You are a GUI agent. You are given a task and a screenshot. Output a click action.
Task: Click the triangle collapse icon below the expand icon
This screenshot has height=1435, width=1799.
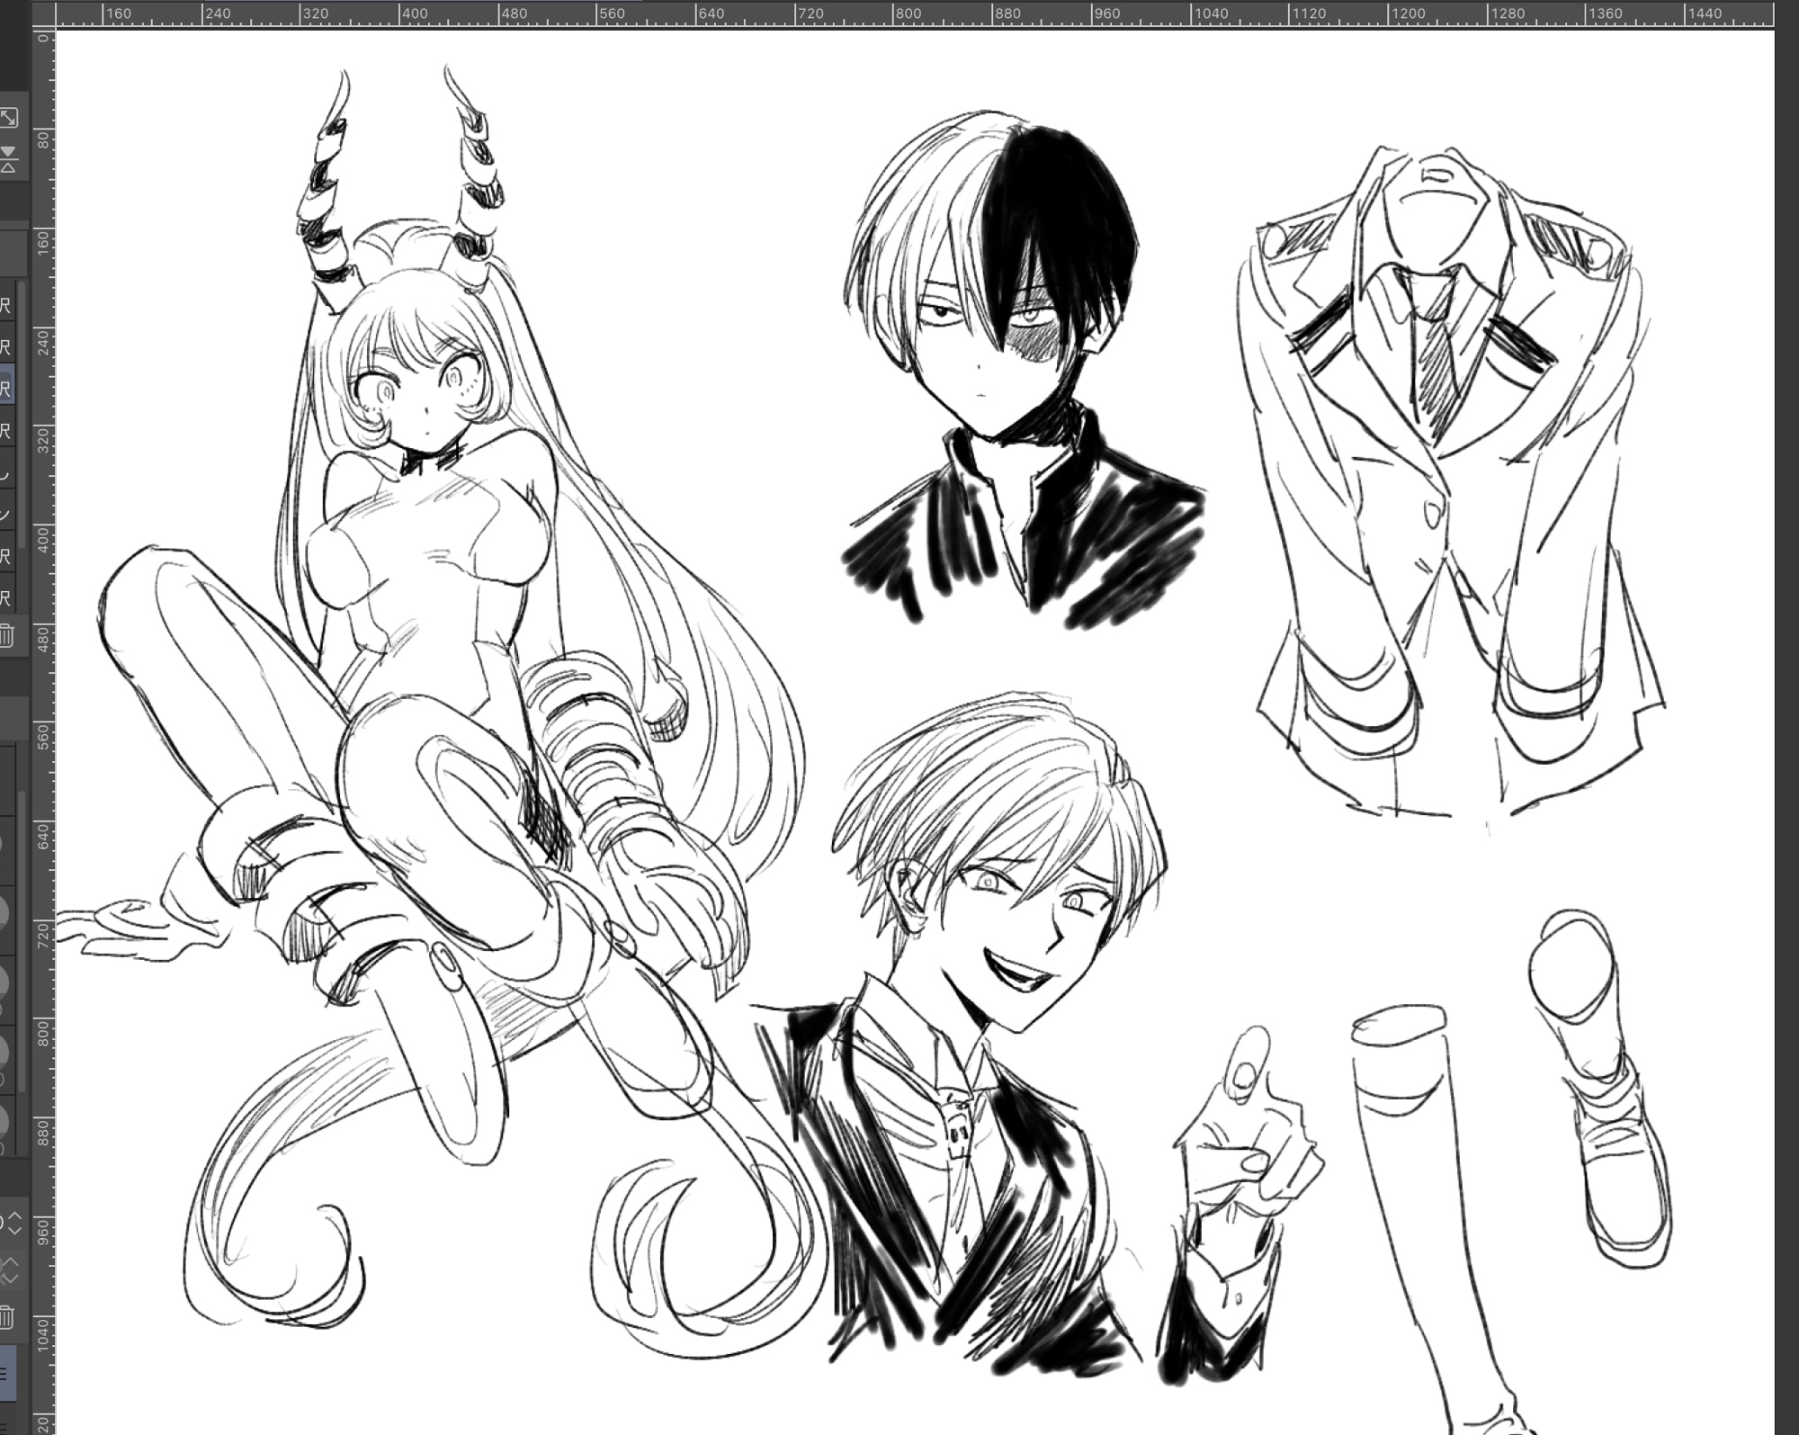(x=8, y=159)
